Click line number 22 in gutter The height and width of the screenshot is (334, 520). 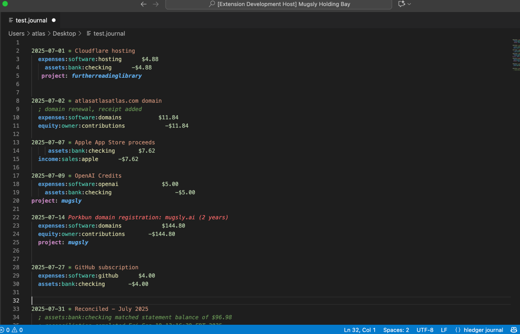pos(16,217)
